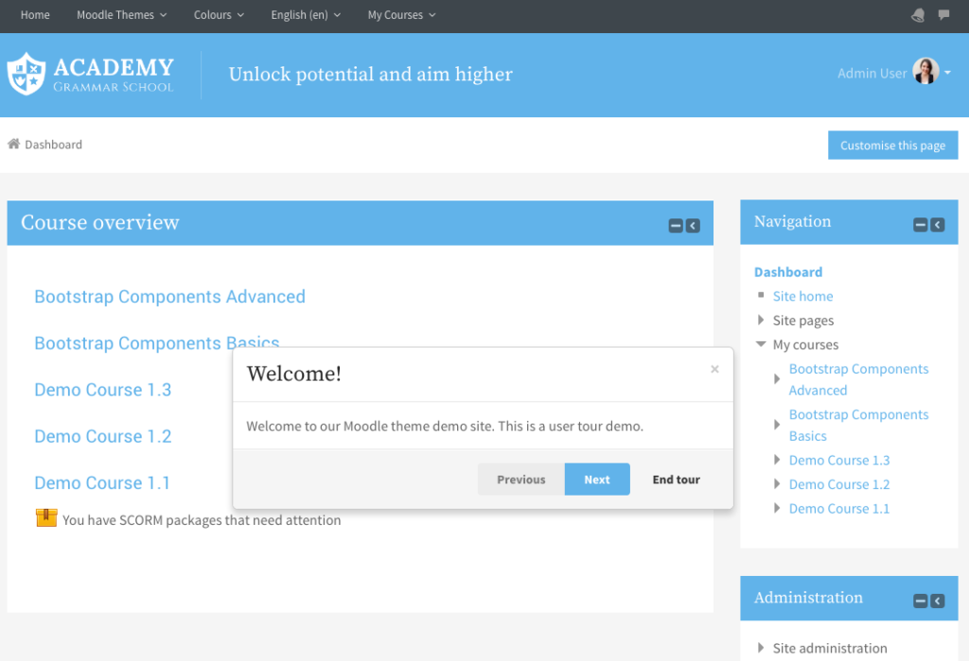969x661 pixels.
Task: Dock the Administration block
Action: coord(937,600)
